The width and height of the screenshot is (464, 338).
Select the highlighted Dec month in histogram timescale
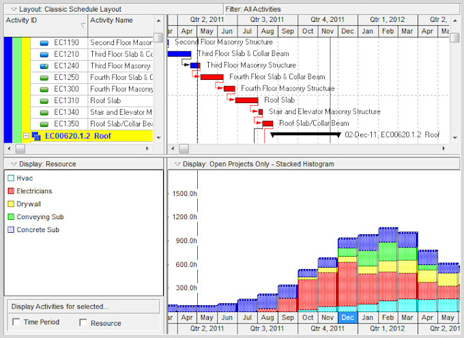pos(348,318)
